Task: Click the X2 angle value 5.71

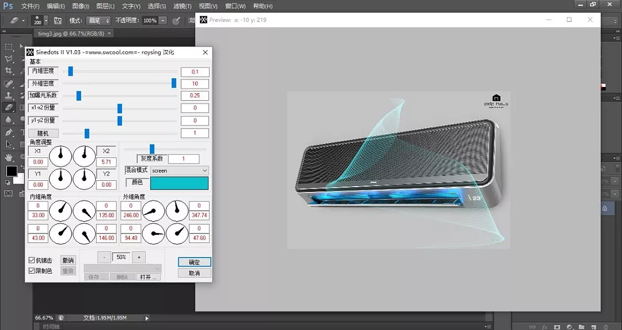Action: (107, 162)
